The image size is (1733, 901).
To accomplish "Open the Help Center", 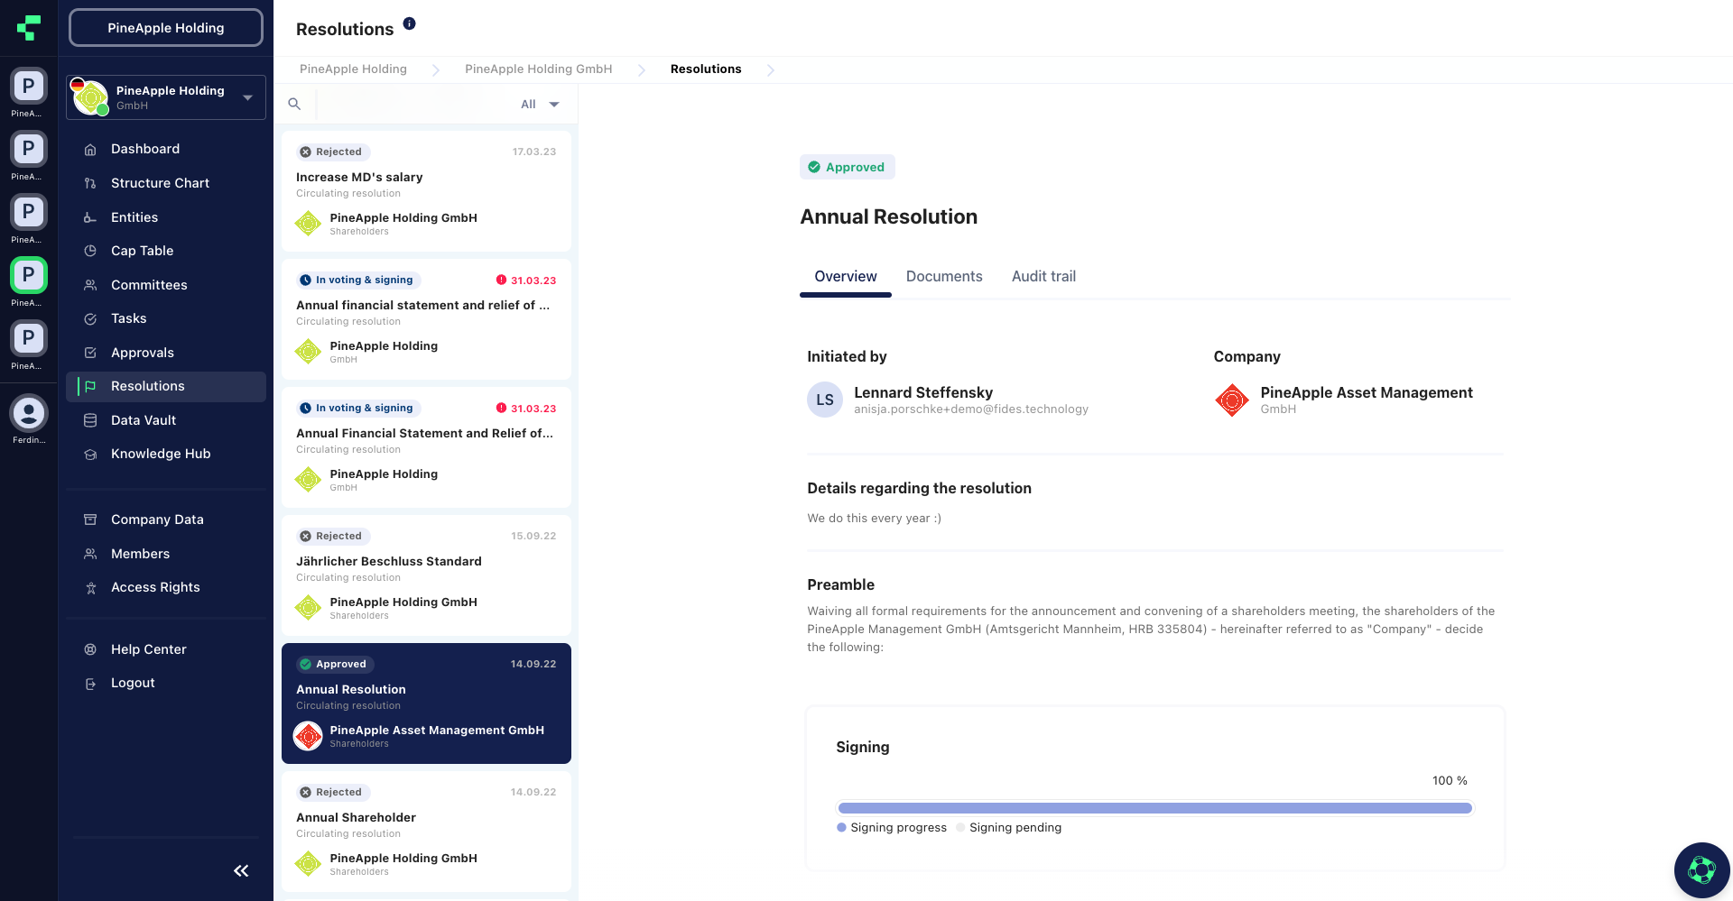I will (x=148, y=649).
